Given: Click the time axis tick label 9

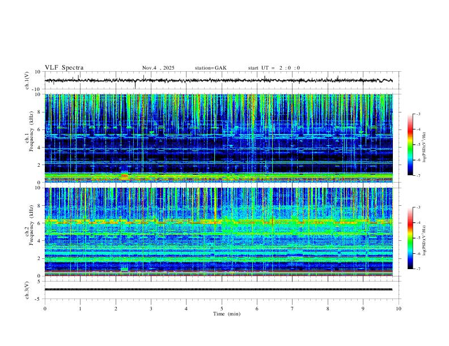Looking at the screenshot, I should 363,309.
